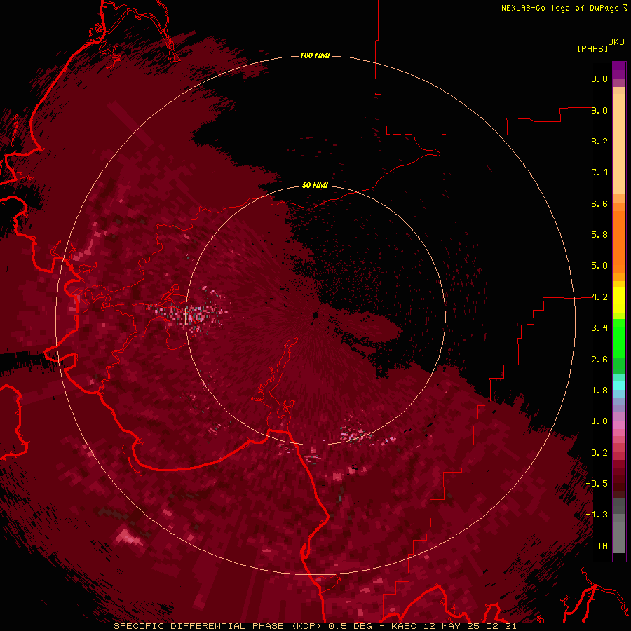Click the DKD product label
This screenshot has width=631, height=631.
(x=616, y=42)
